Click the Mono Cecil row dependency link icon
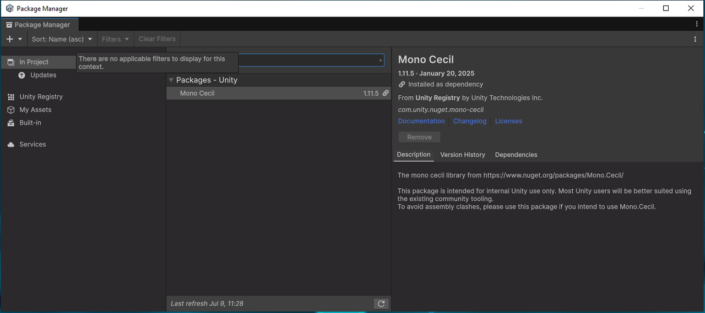The width and height of the screenshot is (705, 313). point(386,94)
